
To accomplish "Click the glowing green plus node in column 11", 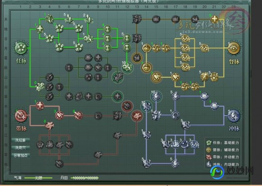I will [x=117, y=96].
